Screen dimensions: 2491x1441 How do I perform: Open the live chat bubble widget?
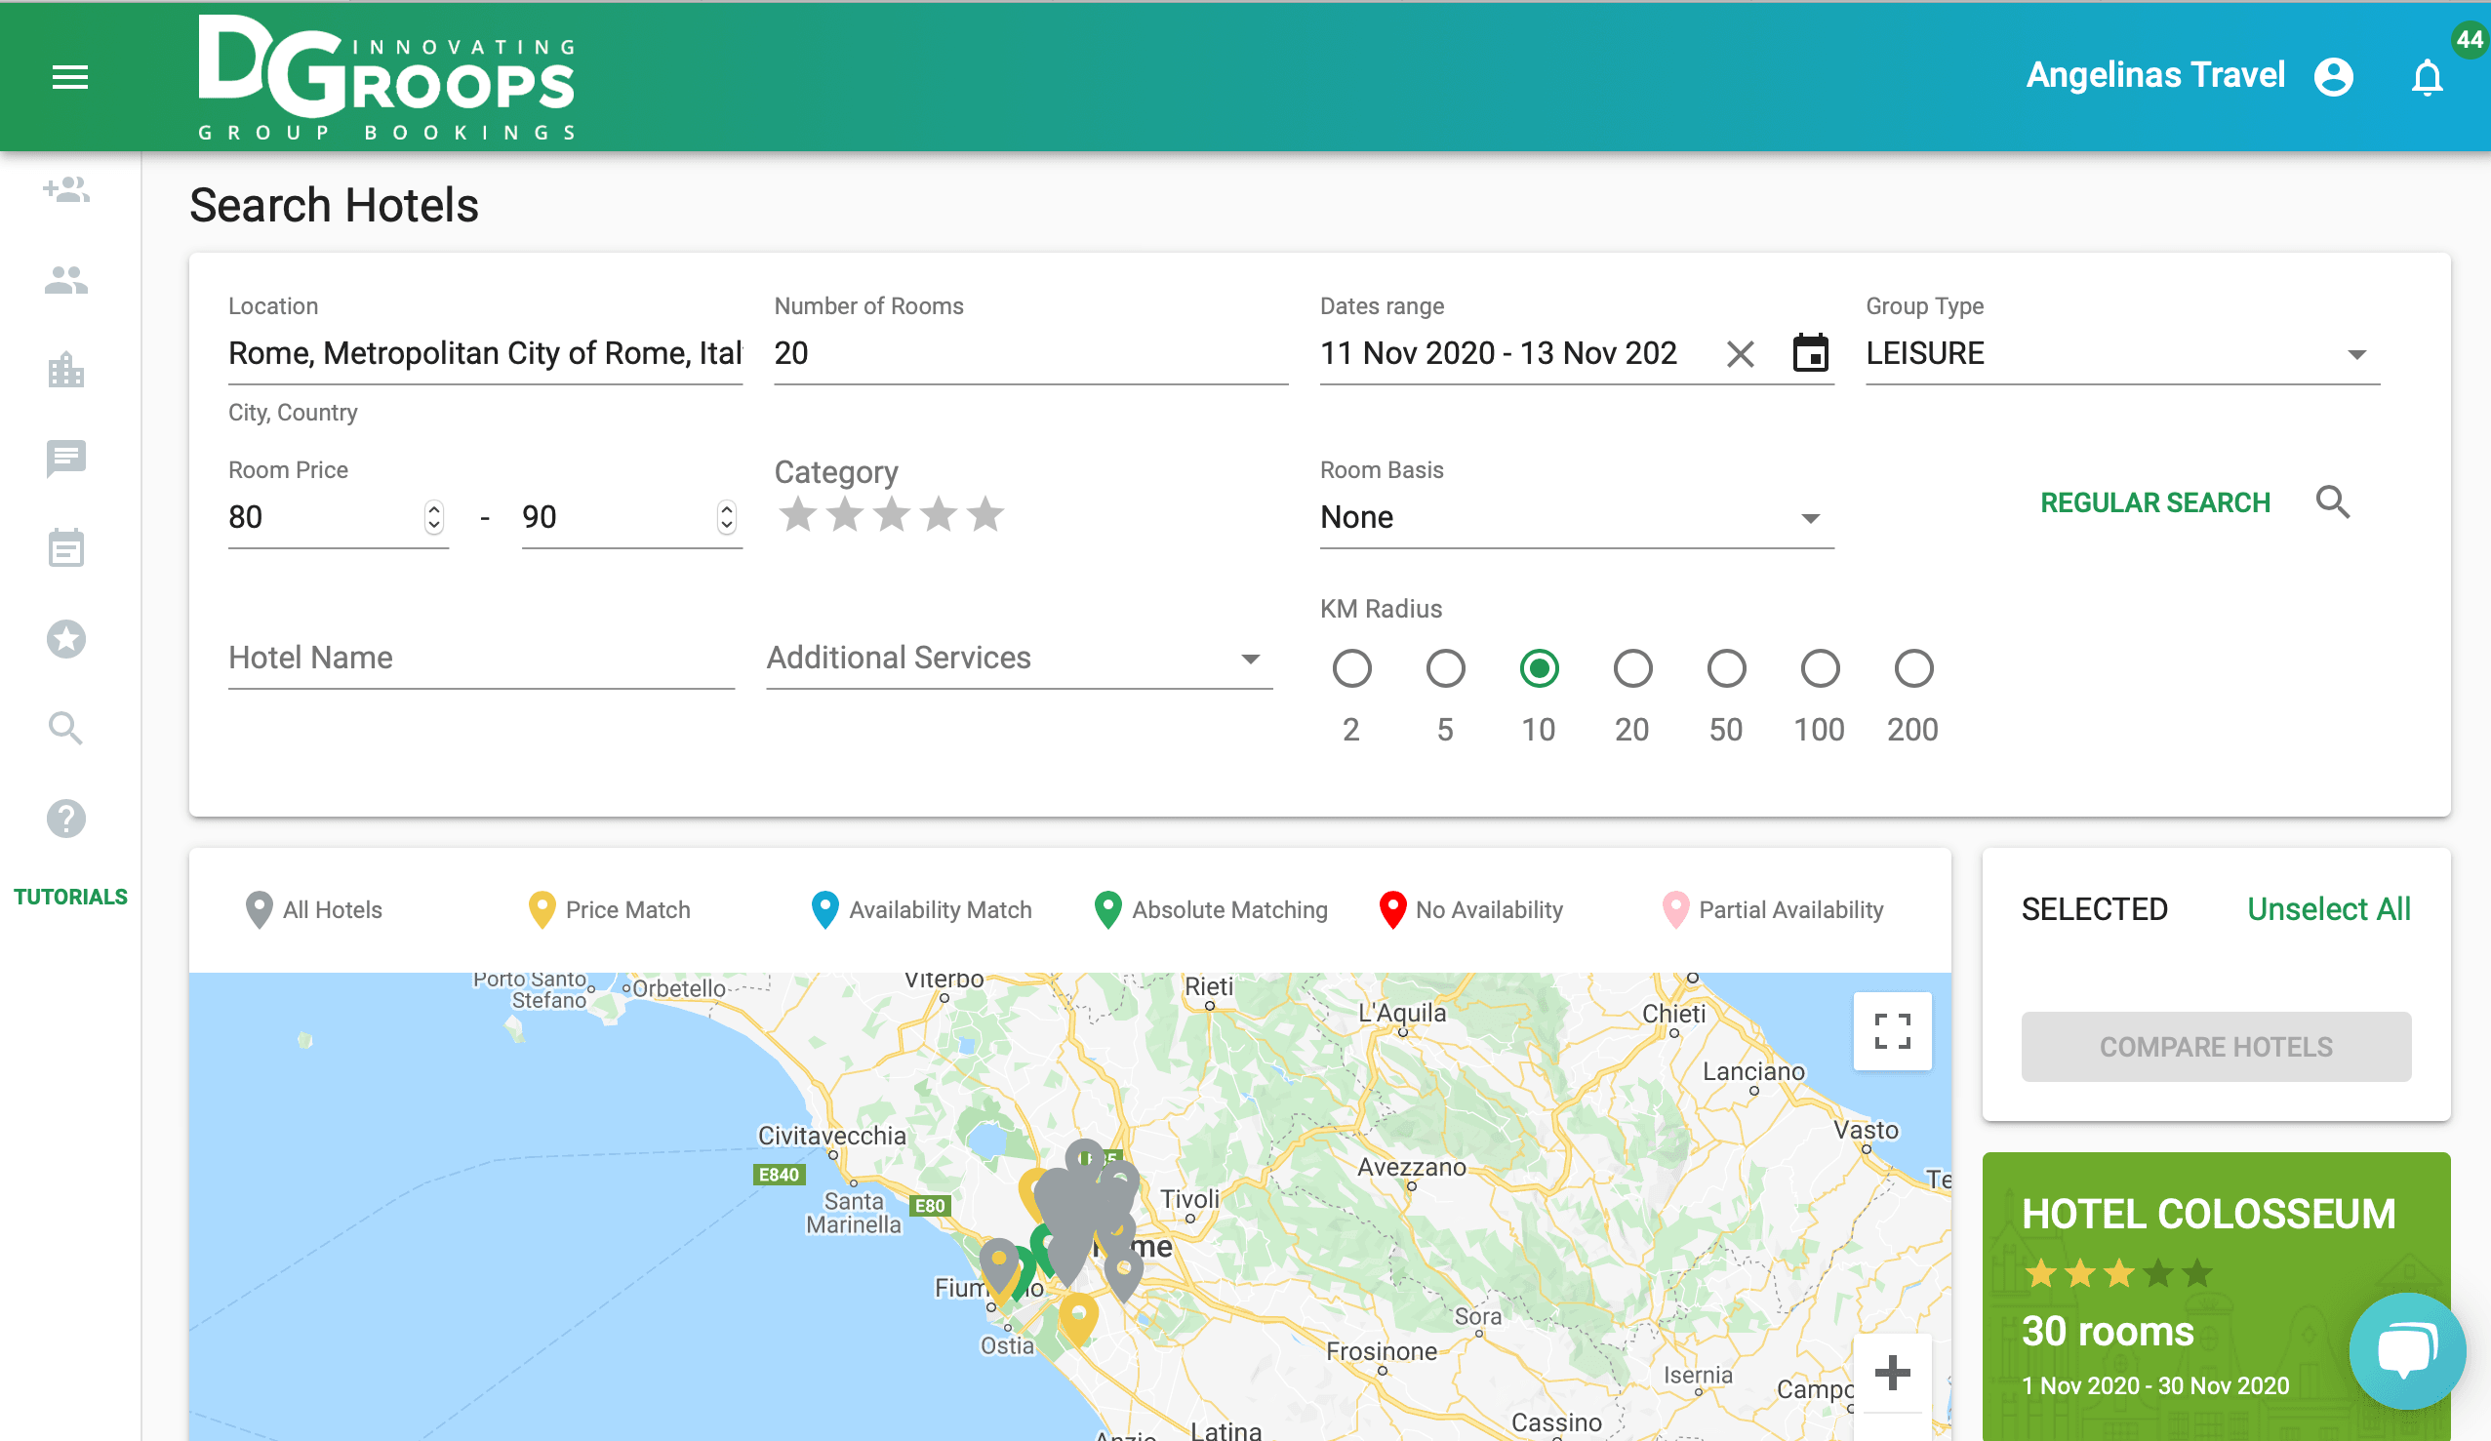point(2406,1350)
